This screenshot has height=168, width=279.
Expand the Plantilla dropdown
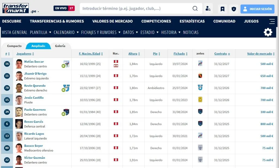pyautogui.click(x=40, y=32)
